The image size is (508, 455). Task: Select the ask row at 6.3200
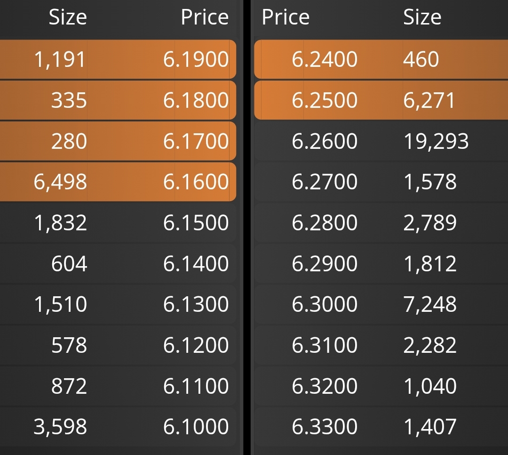[381, 386]
